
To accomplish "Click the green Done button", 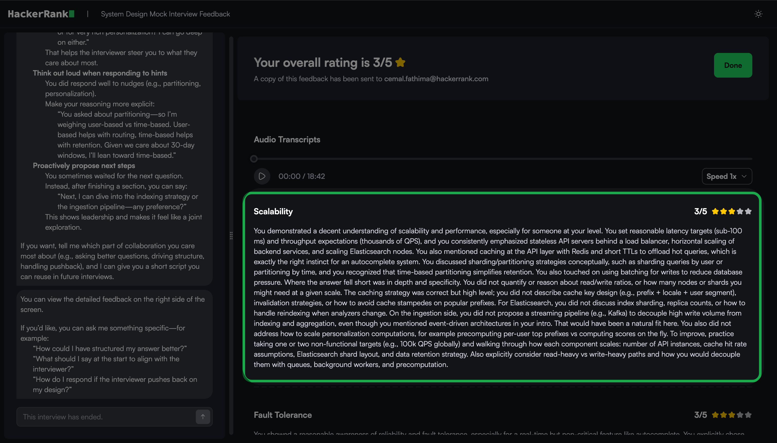I will coord(733,65).
